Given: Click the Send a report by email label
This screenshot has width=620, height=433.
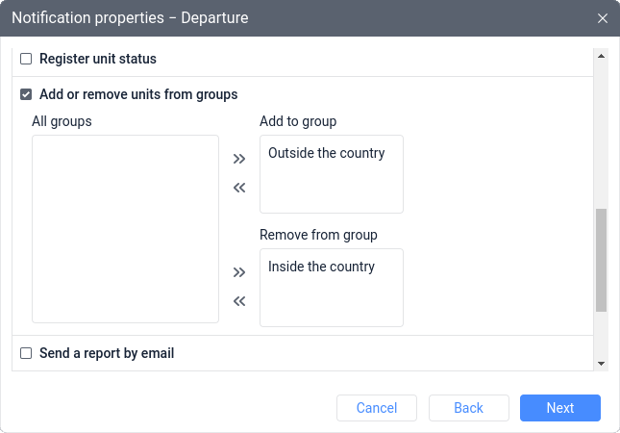Looking at the screenshot, I should click(107, 353).
